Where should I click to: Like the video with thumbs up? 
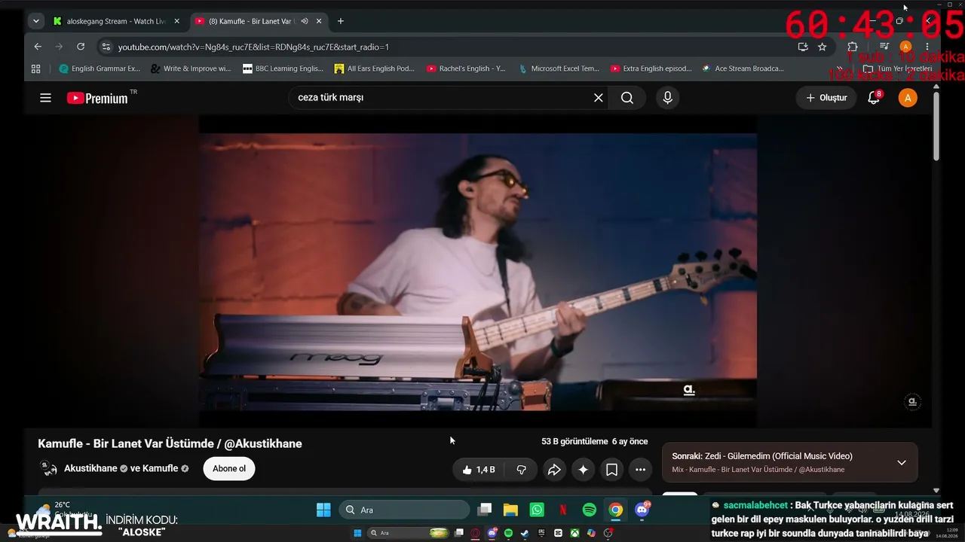478,470
